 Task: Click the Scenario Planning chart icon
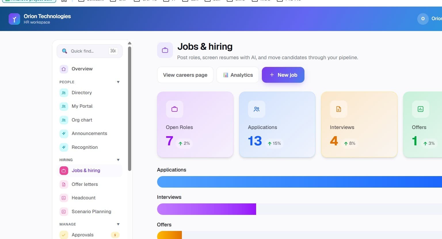pos(64,212)
